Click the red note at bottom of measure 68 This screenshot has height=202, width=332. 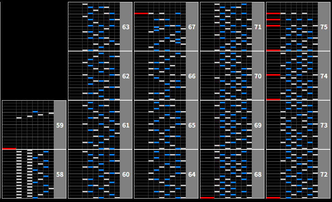point(207,198)
